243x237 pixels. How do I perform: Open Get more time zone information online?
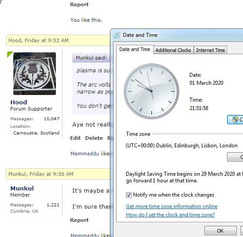click(172, 206)
